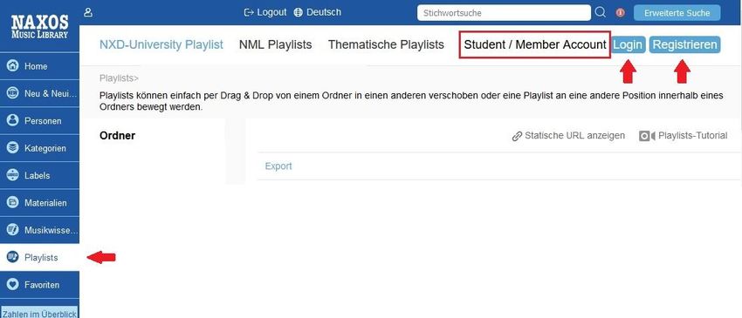Select Student / Member Account tab
The height and width of the screenshot is (318, 742).
point(535,45)
